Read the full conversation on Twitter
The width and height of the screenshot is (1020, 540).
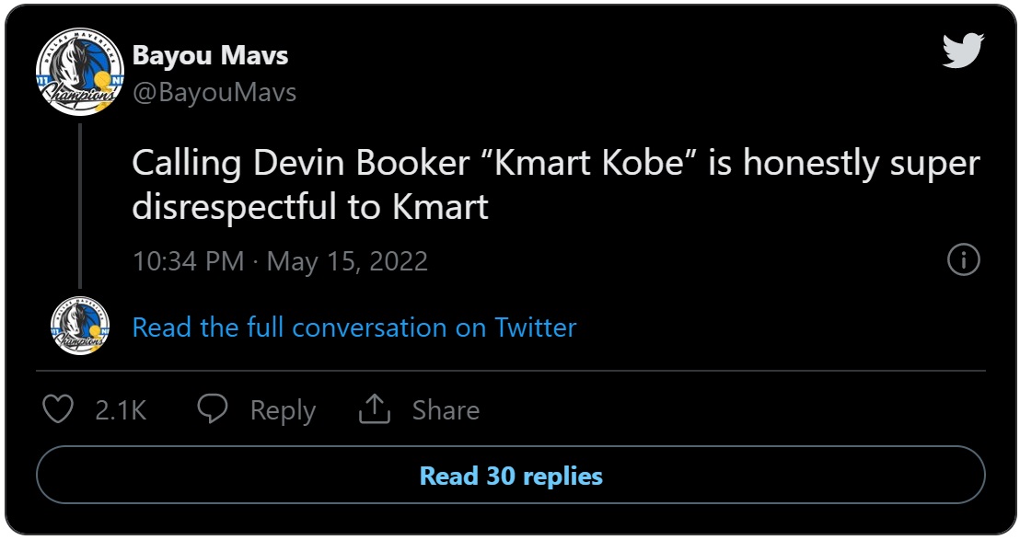(354, 327)
